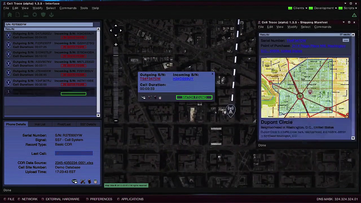Click the download tray toolbar icon
The width and height of the screenshot is (361, 203).
point(51,15)
